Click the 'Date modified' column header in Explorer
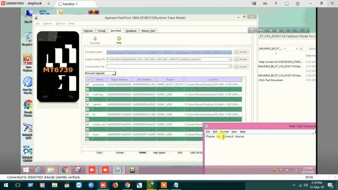The width and height of the screenshot is (338, 190). 311,55
